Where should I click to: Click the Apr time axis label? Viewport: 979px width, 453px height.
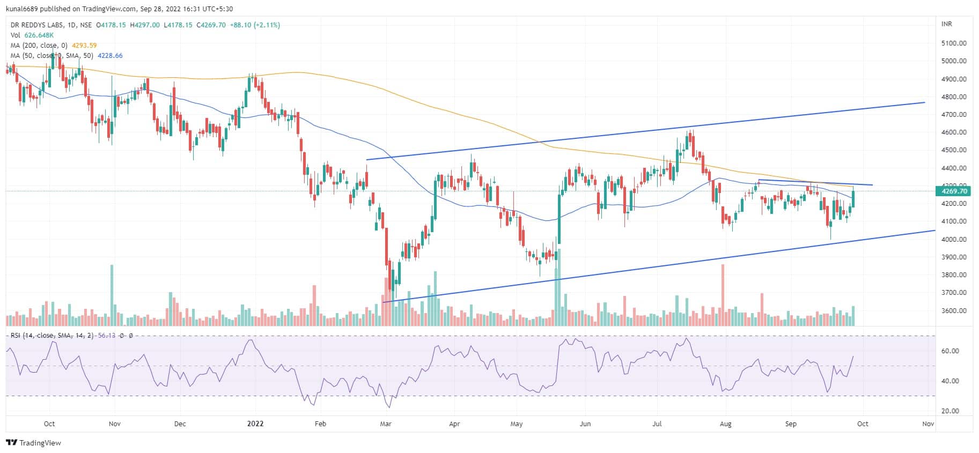[x=454, y=424]
